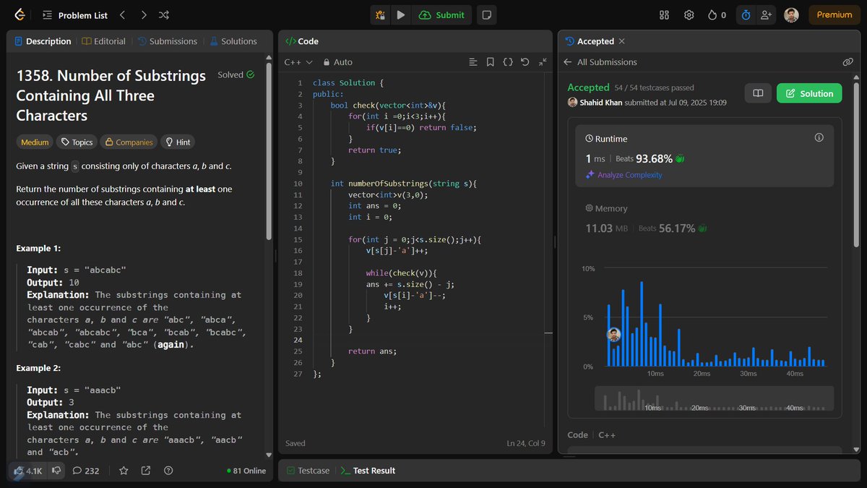Select the Accepted result tab
This screenshot has height=488, width=867.
[x=590, y=41]
